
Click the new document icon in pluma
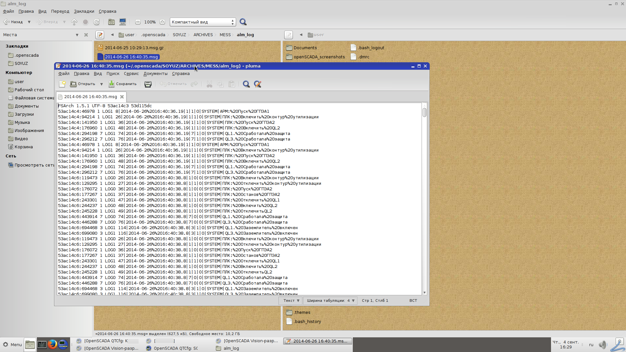tap(62, 84)
